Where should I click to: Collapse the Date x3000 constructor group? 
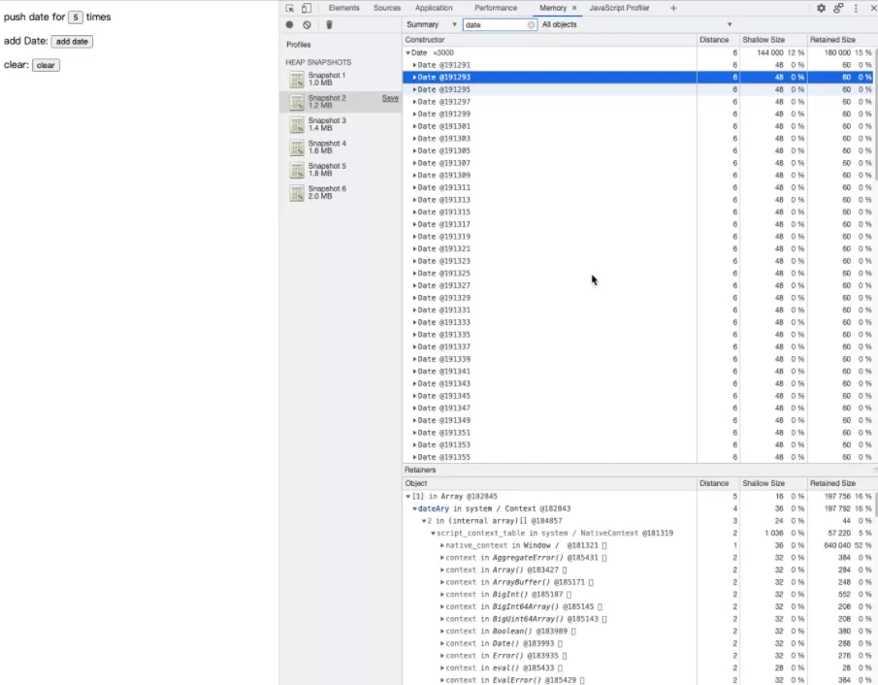tap(407, 52)
